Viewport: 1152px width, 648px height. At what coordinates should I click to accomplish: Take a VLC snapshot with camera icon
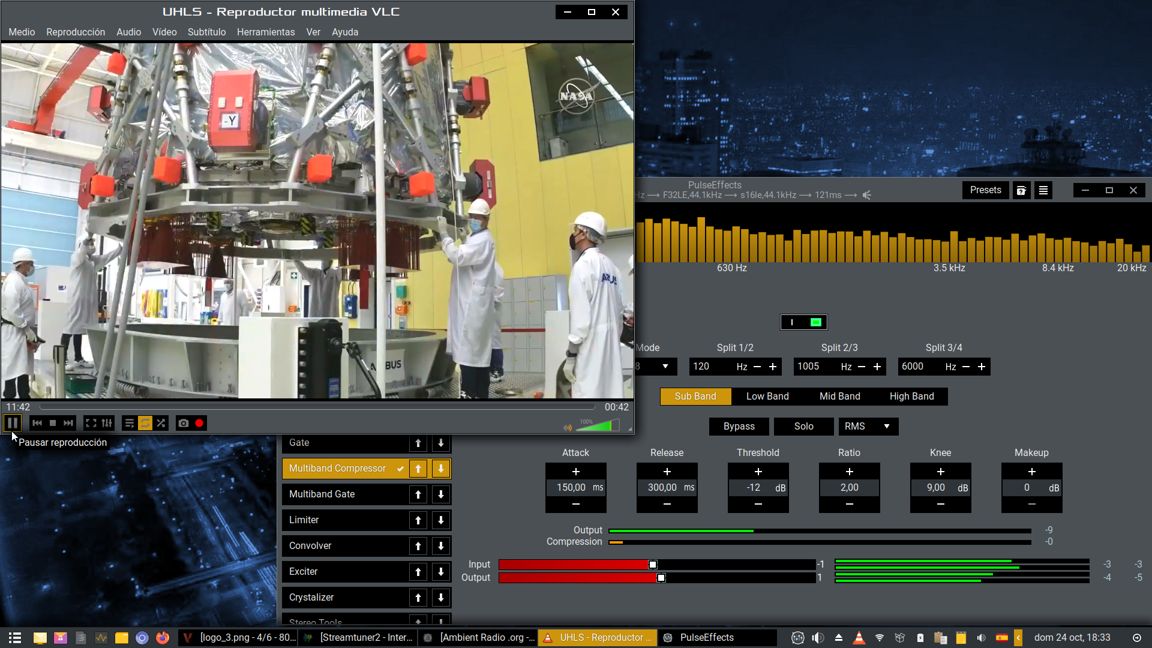(184, 423)
